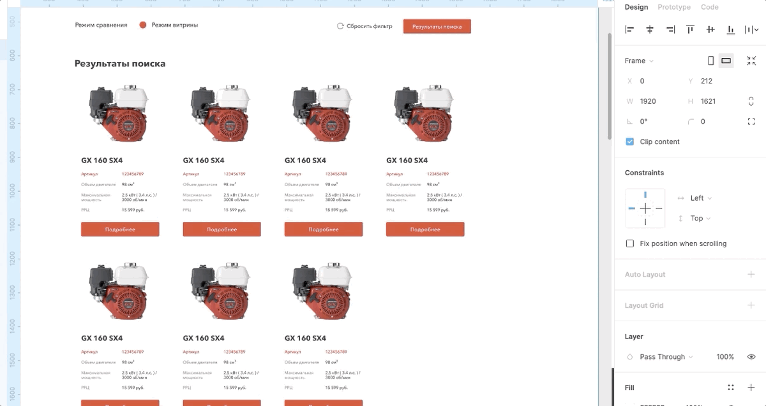This screenshot has height=406, width=766.
Task: Click Auto Layout section label
Action: (645, 275)
